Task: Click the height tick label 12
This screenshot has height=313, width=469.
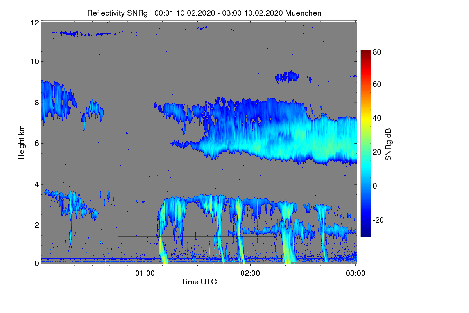Action: coord(34,23)
